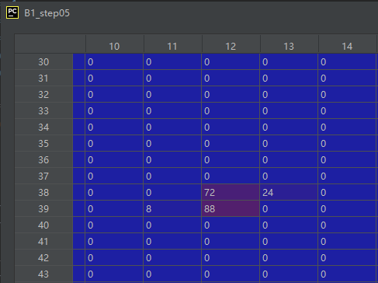This screenshot has width=378, height=283.
Task: Select row header 30
Action: pos(43,62)
